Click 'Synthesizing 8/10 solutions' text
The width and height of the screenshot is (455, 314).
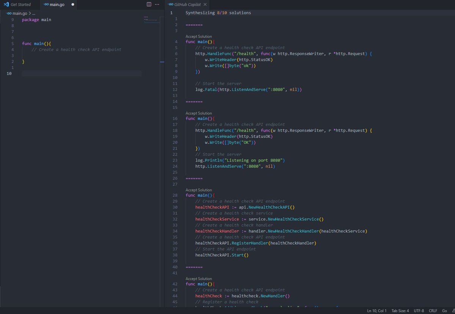(x=218, y=13)
